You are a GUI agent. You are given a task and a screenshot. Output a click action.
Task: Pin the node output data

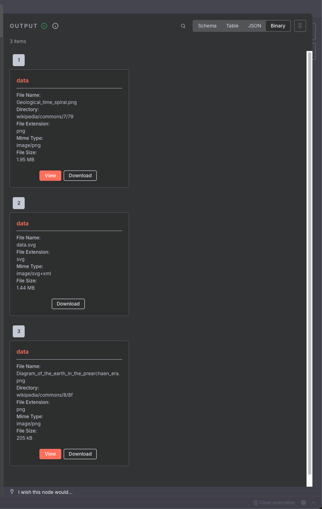click(300, 25)
